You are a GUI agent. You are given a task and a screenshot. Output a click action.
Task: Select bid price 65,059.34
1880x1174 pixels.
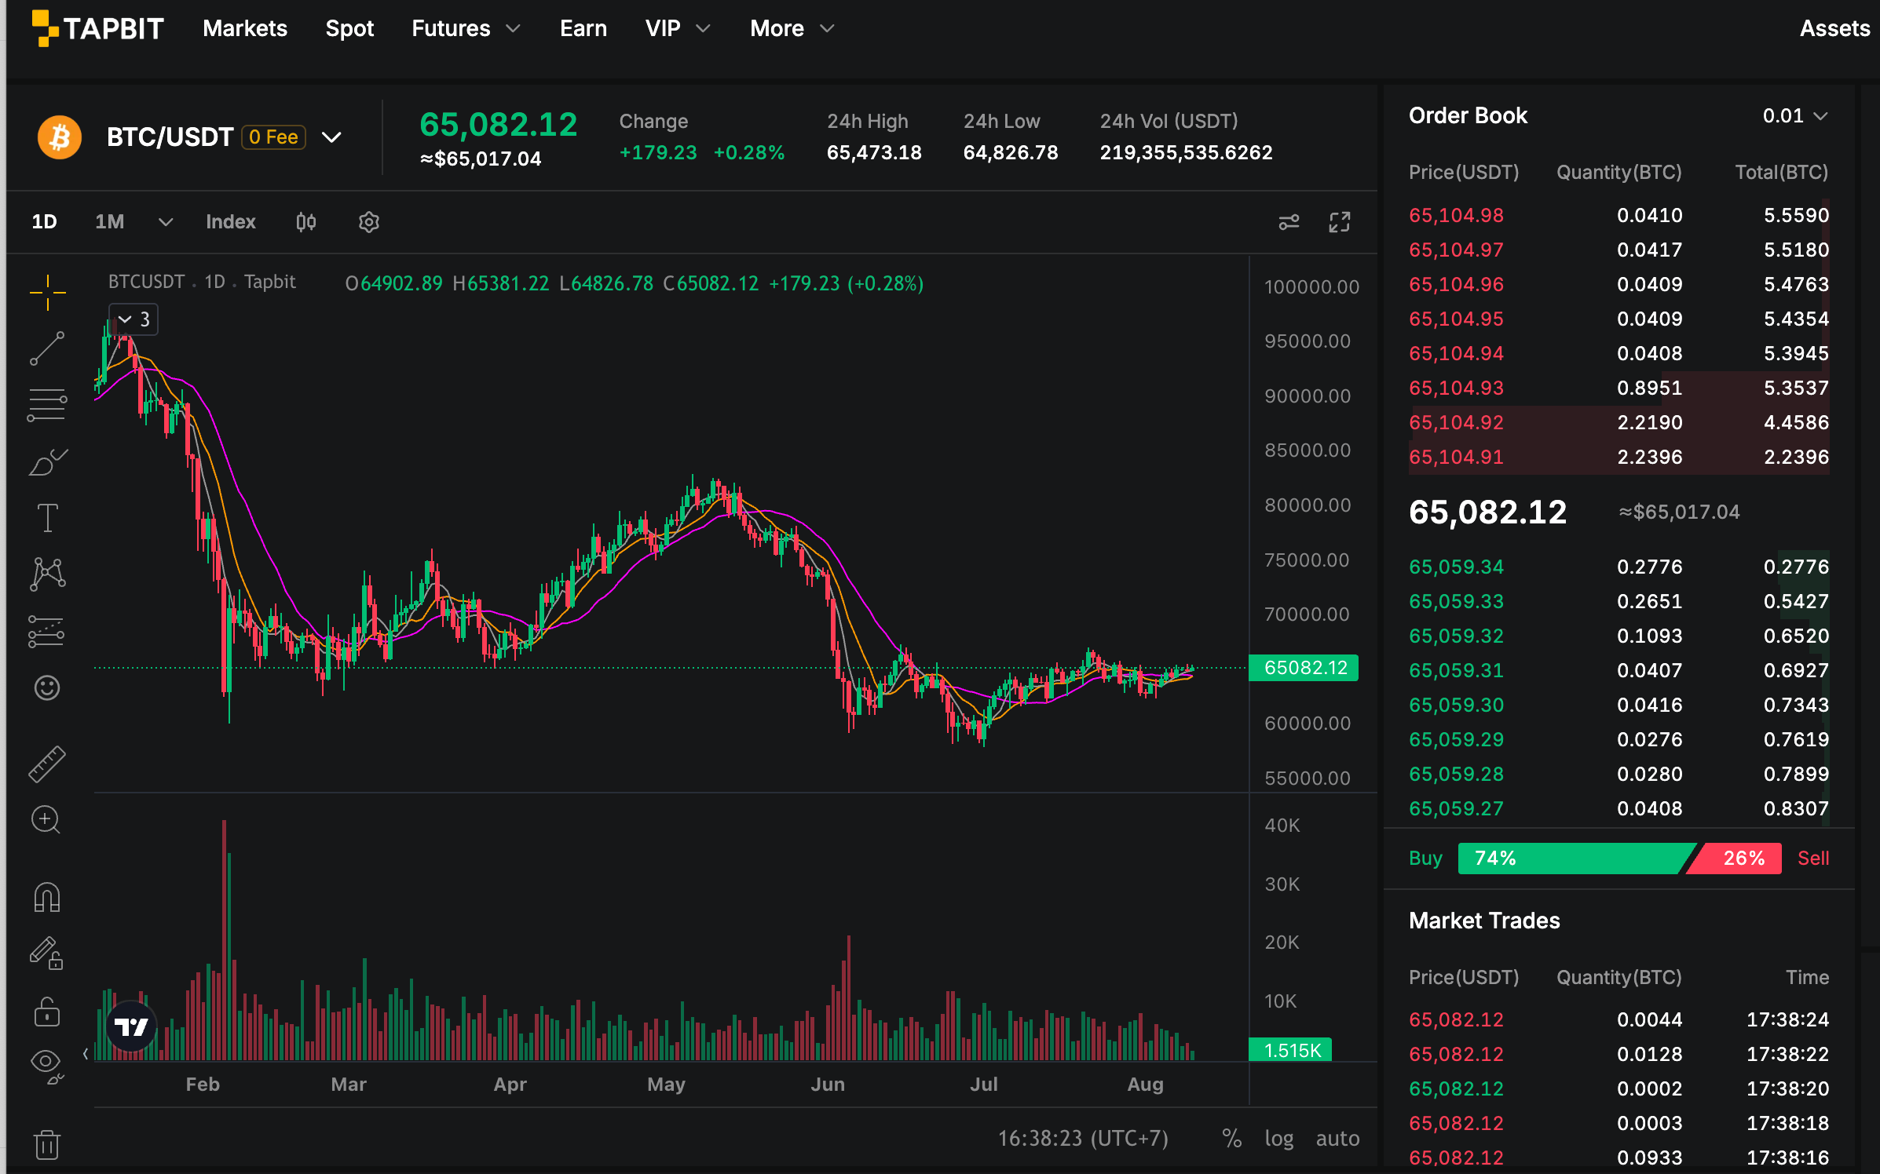pos(1456,567)
